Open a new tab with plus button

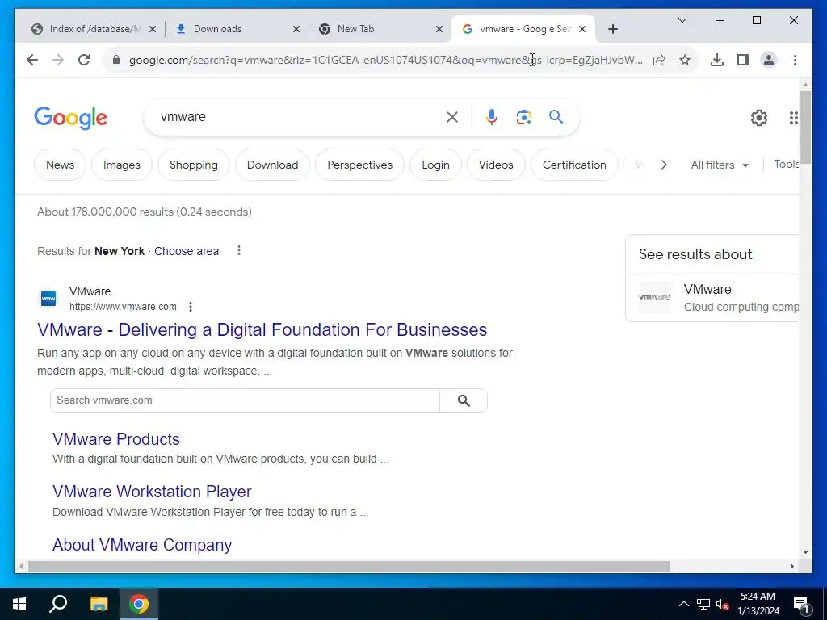[x=612, y=29]
